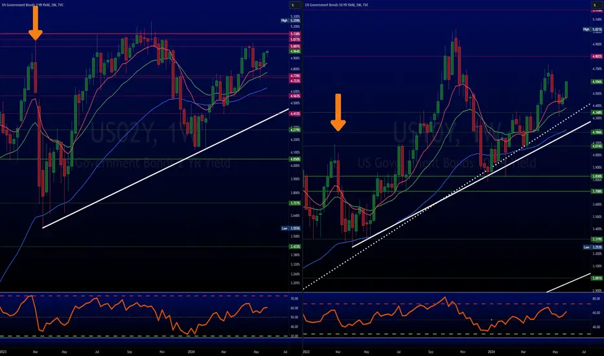Viewport: 604px width, 356px height.
Task: Click the US Government Bonds 10 YR Yield title
Action: pos(336,5)
